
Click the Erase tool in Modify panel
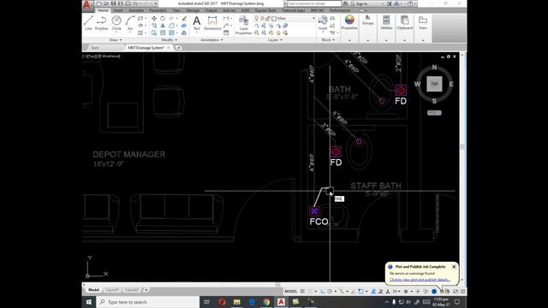184,18
